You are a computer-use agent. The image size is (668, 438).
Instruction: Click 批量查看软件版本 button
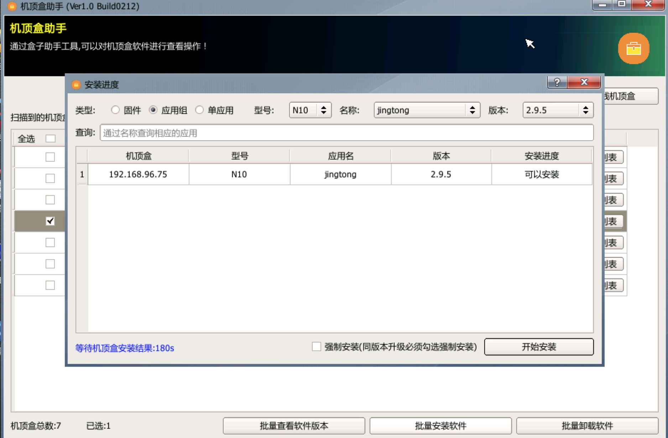(294, 426)
